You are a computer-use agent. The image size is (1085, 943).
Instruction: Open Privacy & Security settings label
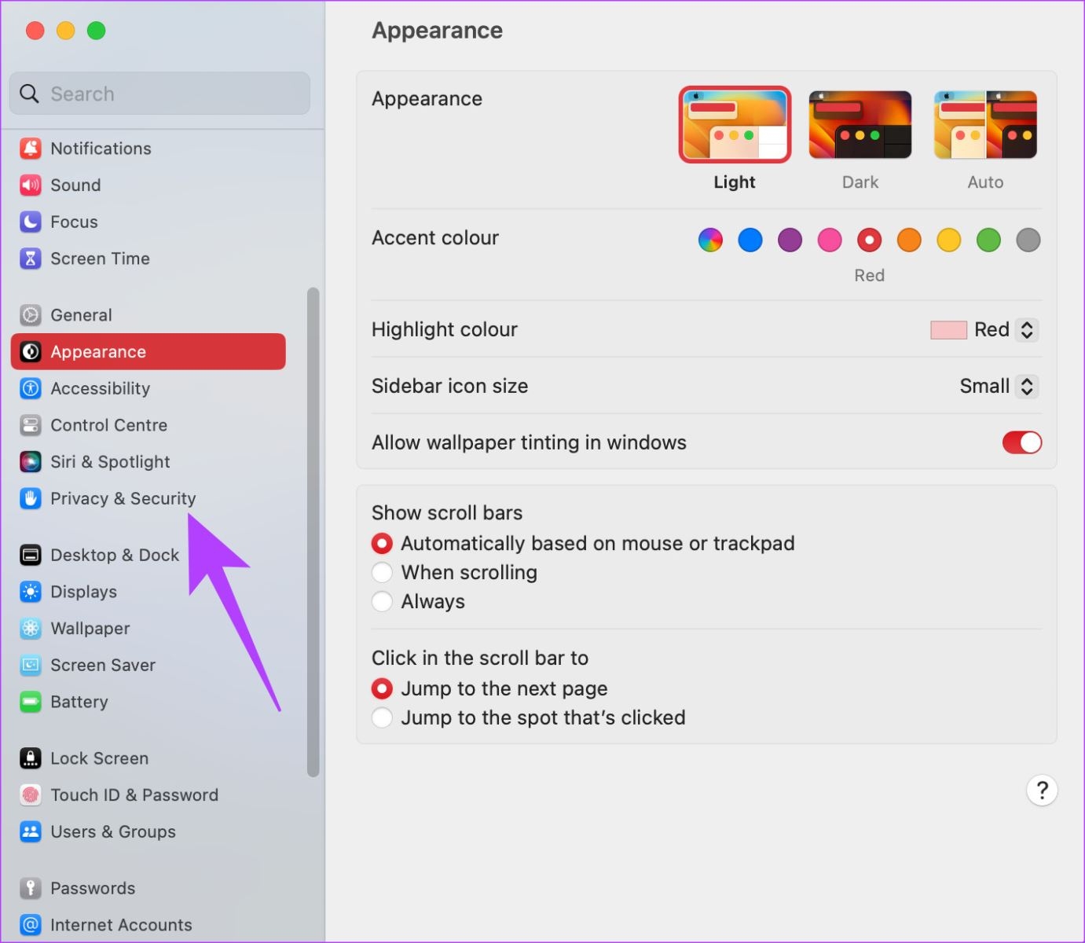point(123,498)
